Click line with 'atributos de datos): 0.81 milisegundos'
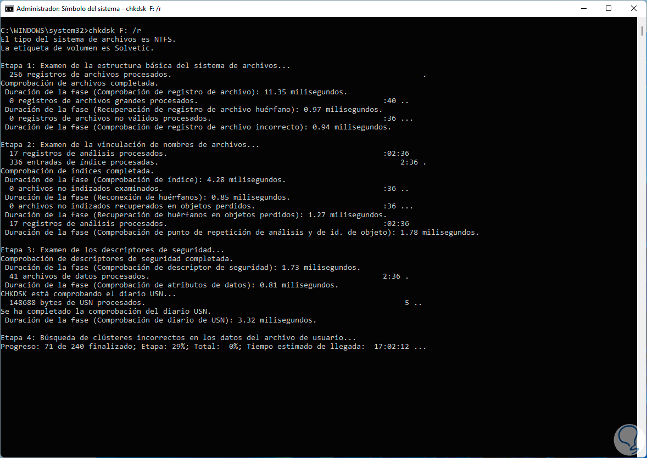 tap(172, 285)
